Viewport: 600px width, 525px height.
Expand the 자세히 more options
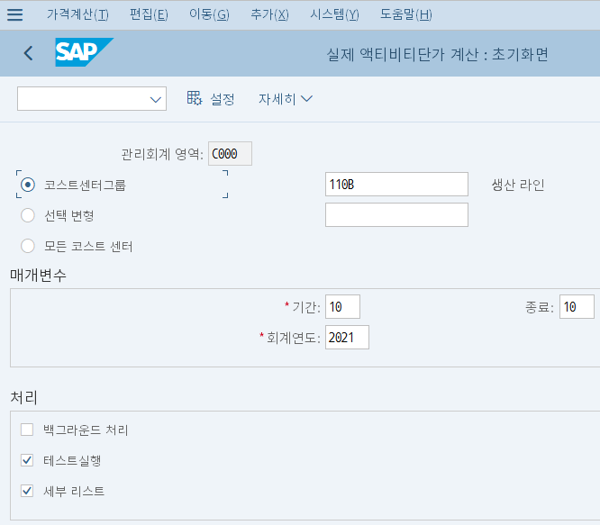coord(286,99)
